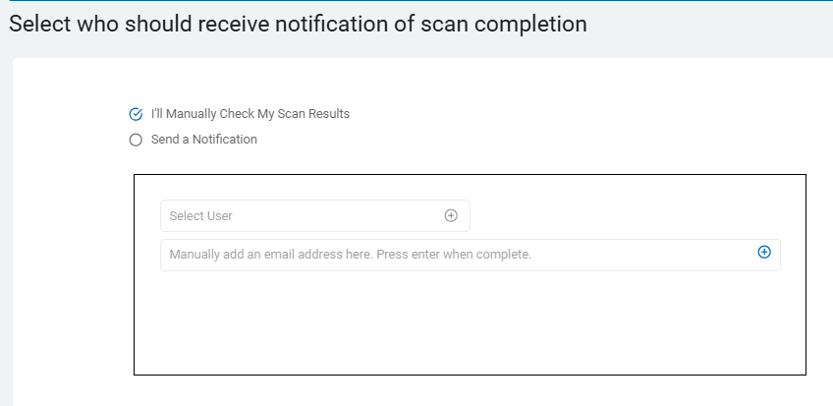Click the "Send a Notification" label text

coord(204,140)
